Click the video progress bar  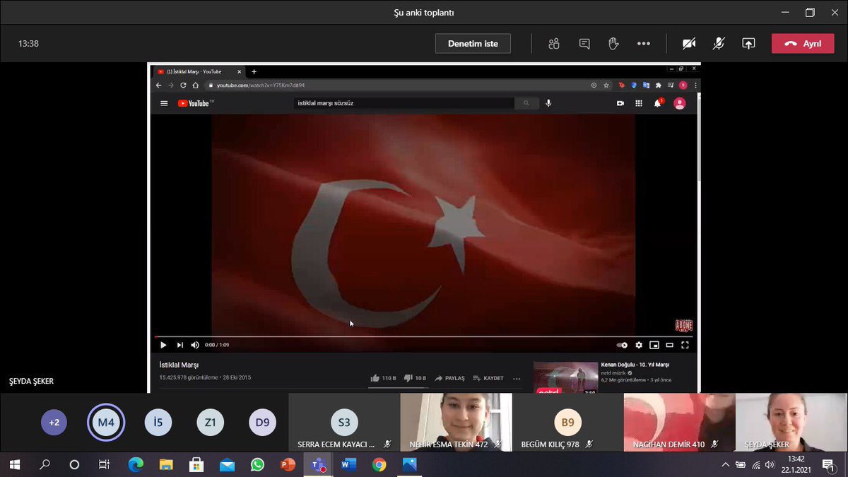423,336
